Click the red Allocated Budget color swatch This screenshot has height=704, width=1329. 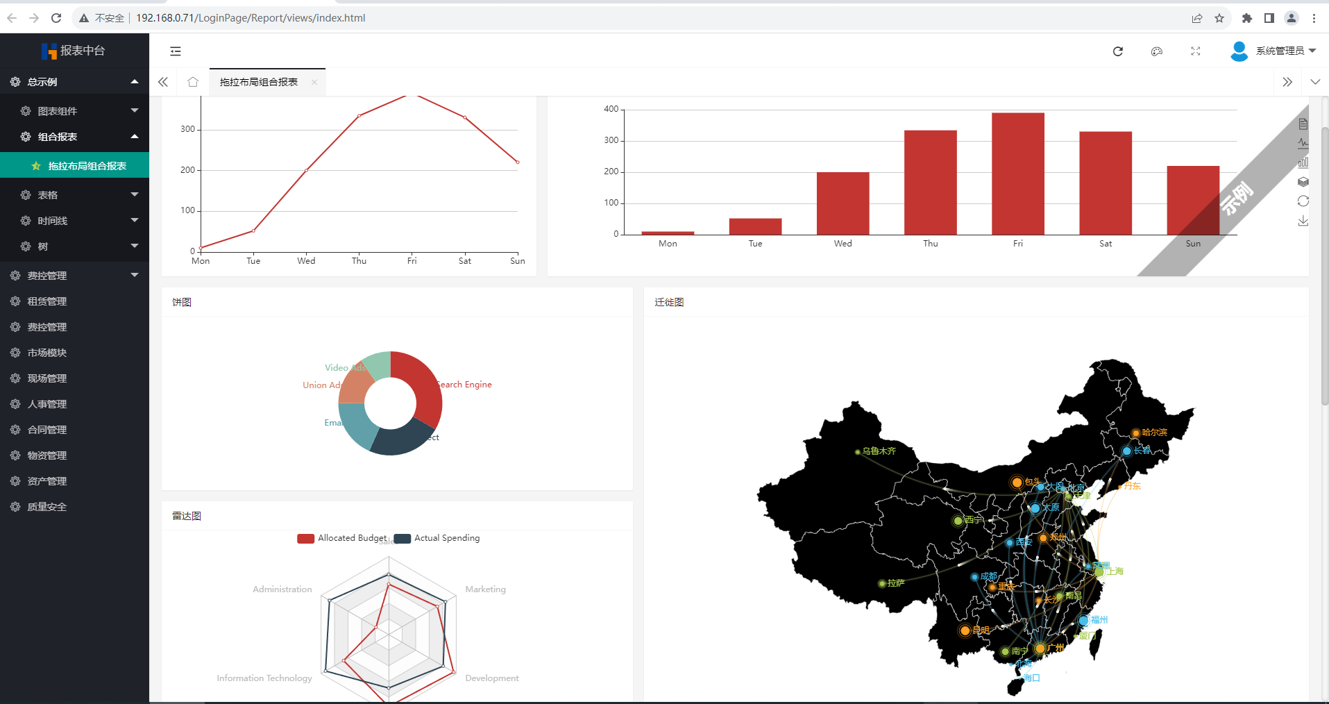click(x=305, y=538)
